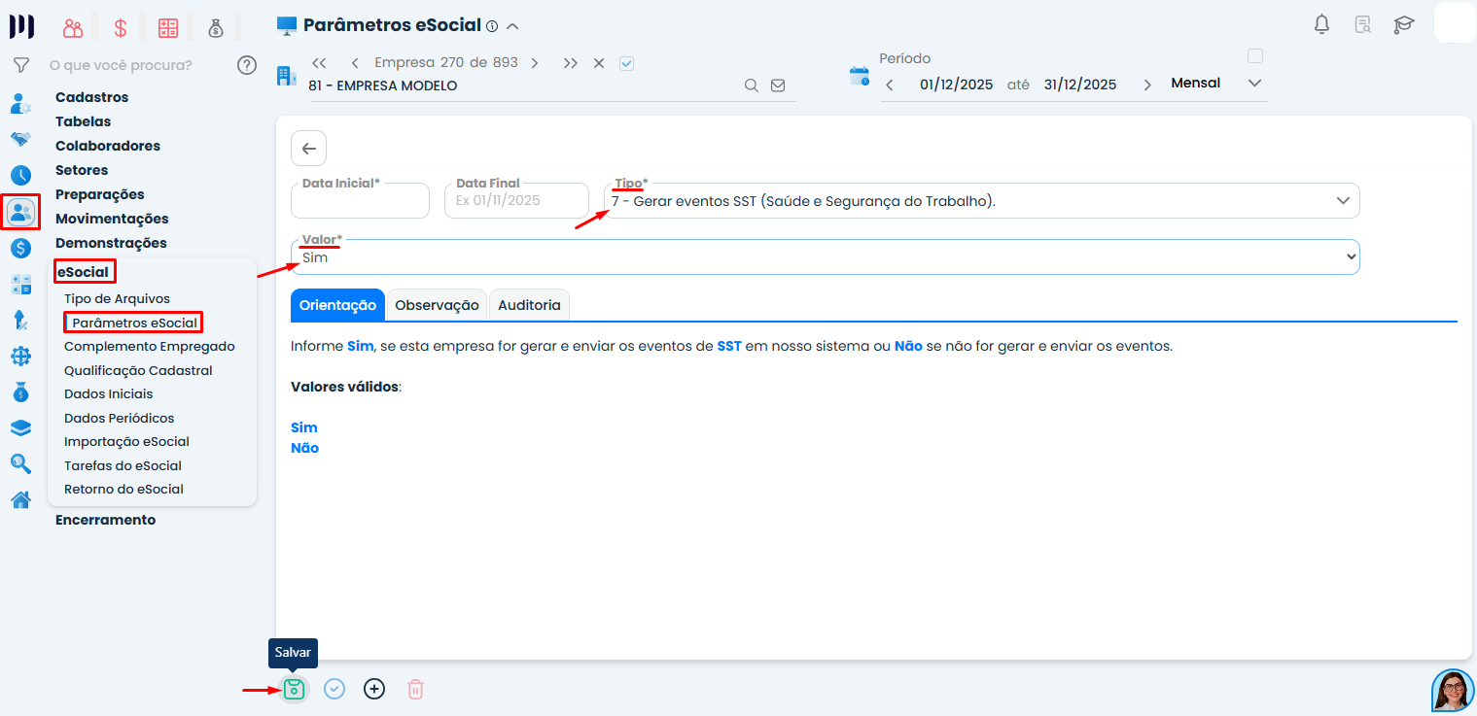Open the blue dollar coin sidebar icon
Screen dimensions: 1477x716
click(x=20, y=248)
